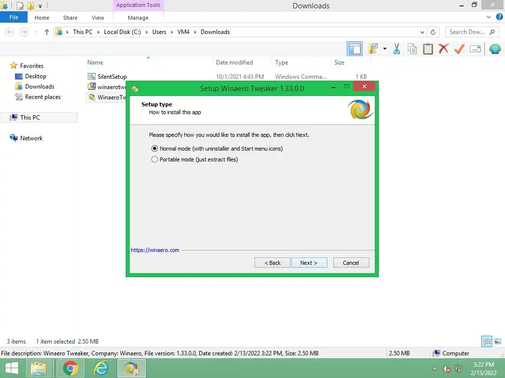Switch to the View ribbon tab
Image resolution: width=505 pixels, height=378 pixels.
pyautogui.click(x=98, y=18)
